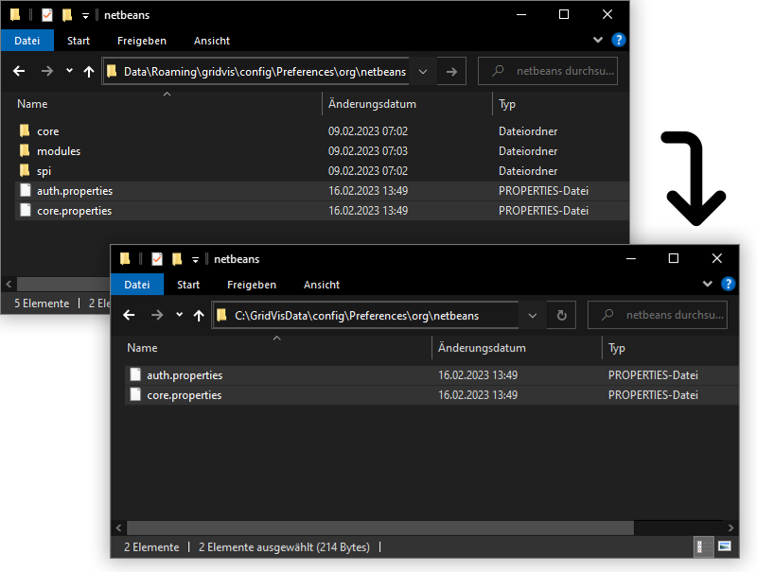
Task: Navigate back in the Roaming gridvis window
Action: click(x=20, y=71)
